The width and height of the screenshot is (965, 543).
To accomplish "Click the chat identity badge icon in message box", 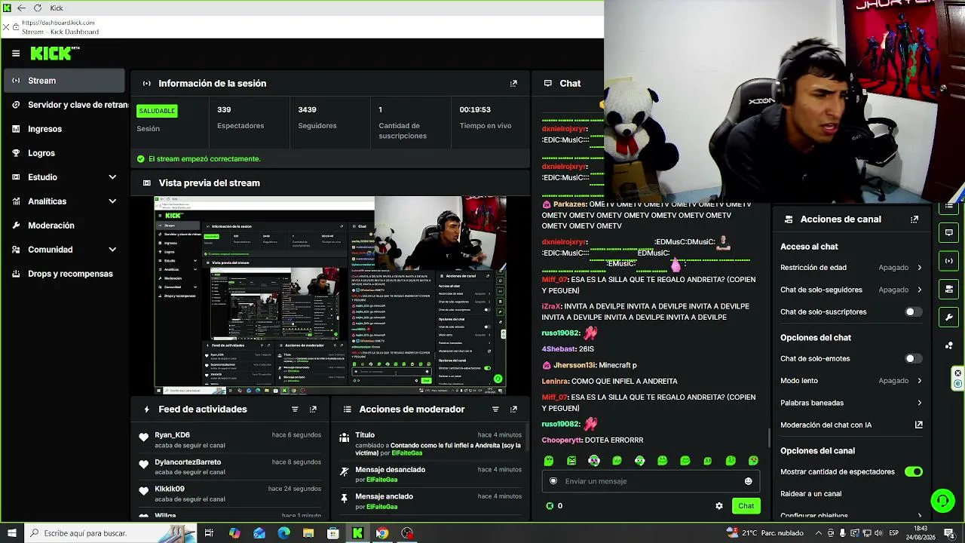I will coord(553,481).
